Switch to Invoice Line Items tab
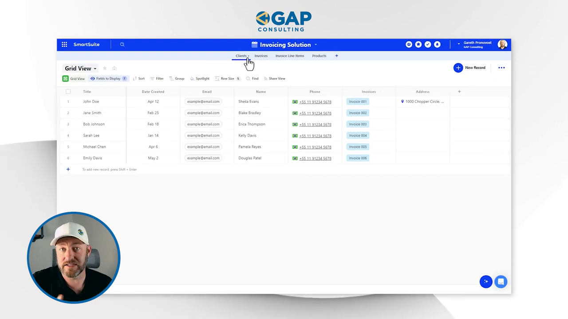The image size is (568, 319). click(x=290, y=56)
